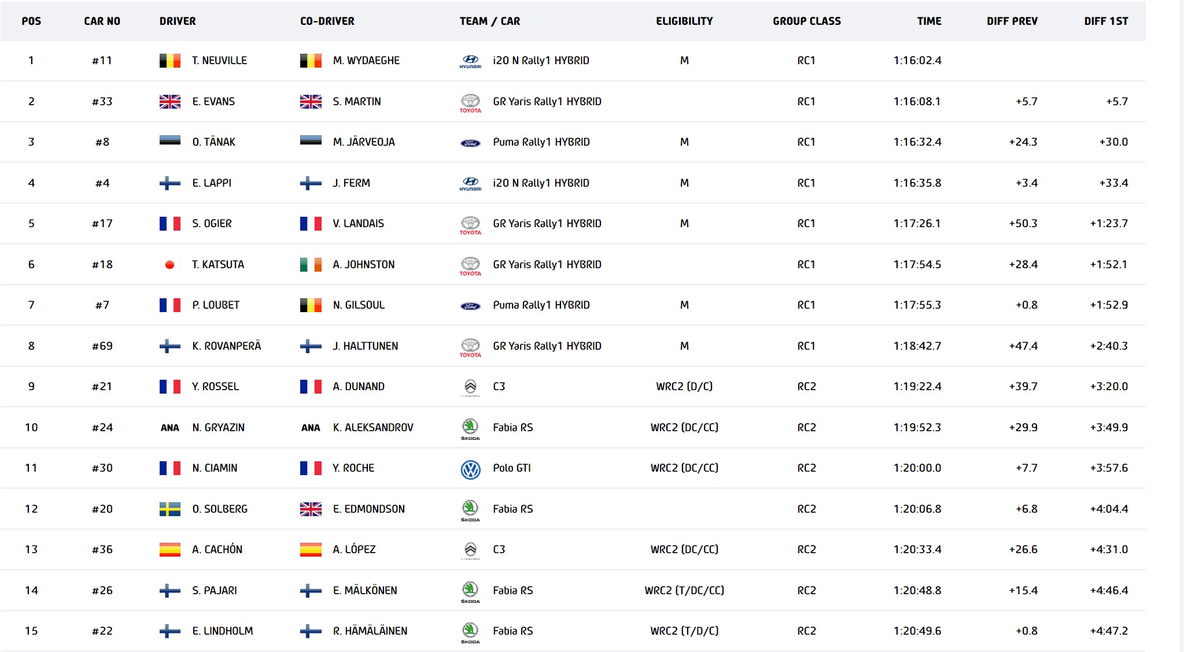
Task: Click the Toyota logo in Evans' row
Action: pos(470,102)
